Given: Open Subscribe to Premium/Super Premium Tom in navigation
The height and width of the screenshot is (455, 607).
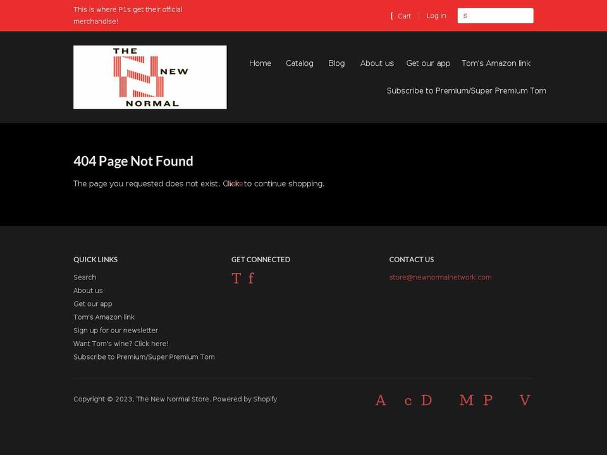Looking at the screenshot, I should pyautogui.click(x=467, y=90).
